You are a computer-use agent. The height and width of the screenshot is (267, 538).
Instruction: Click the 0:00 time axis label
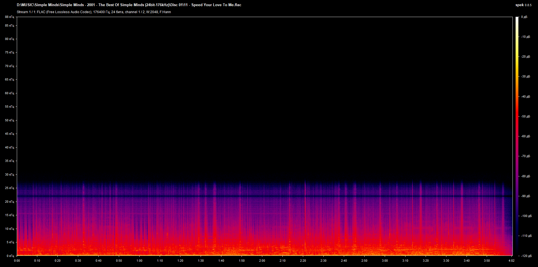click(x=17, y=261)
